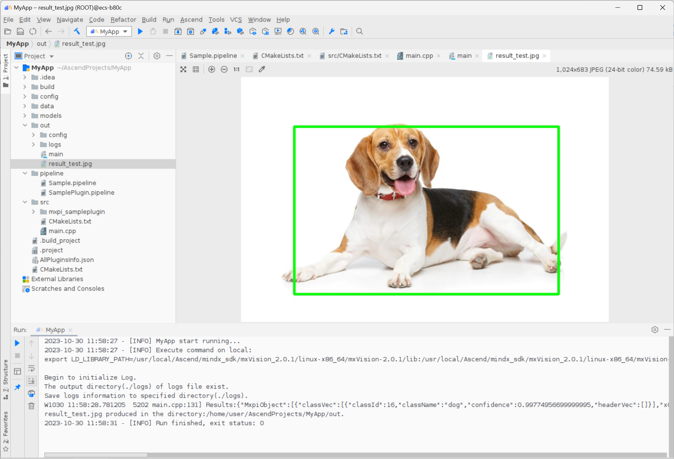Toggle soft-wrap in the Run console
The height and width of the screenshot is (459, 674).
(x=31, y=368)
